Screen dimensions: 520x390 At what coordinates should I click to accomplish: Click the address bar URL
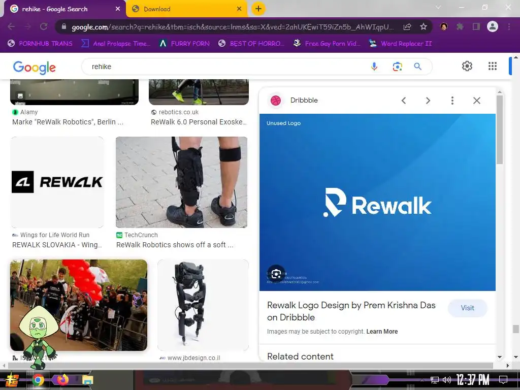point(232,27)
